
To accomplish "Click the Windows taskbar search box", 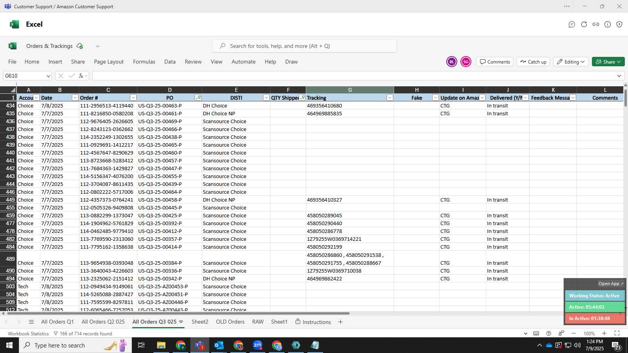I will [75, 345].
